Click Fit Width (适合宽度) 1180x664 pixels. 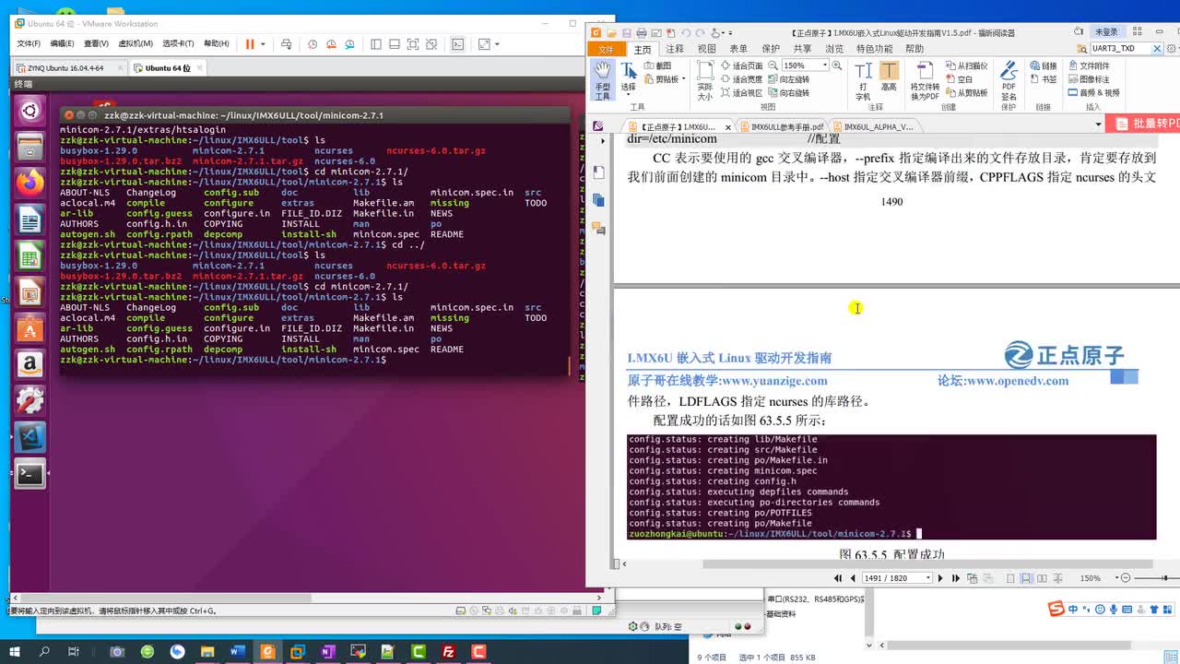point(742,79)
